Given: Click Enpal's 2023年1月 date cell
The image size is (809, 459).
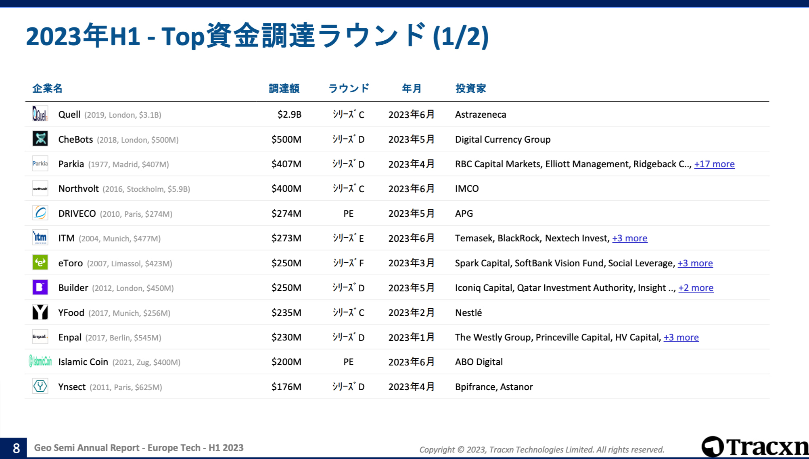Looking at the screenshot, I should click(411, 337).
